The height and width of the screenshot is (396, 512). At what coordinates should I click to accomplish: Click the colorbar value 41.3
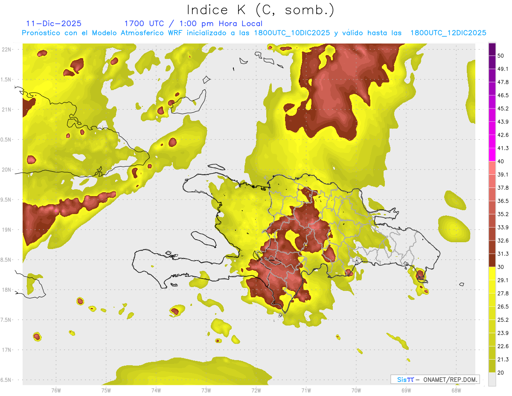[x=503, y=148]
